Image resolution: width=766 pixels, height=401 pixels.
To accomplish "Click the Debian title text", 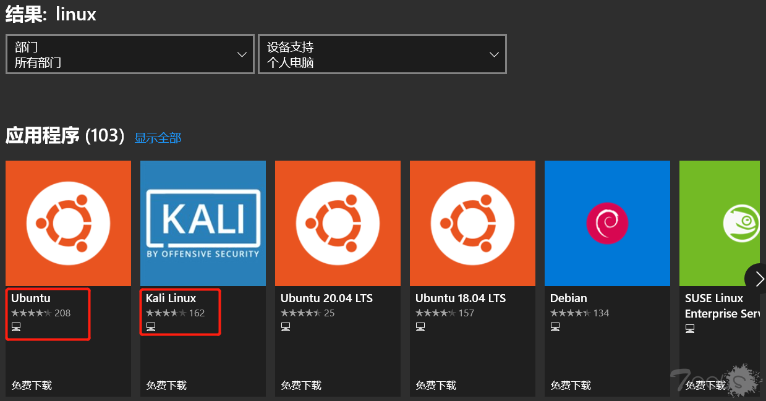I will click(569, 298).
